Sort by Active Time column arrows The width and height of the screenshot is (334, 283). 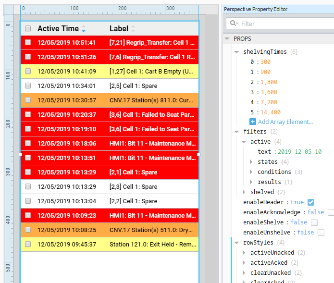(84, 28)
